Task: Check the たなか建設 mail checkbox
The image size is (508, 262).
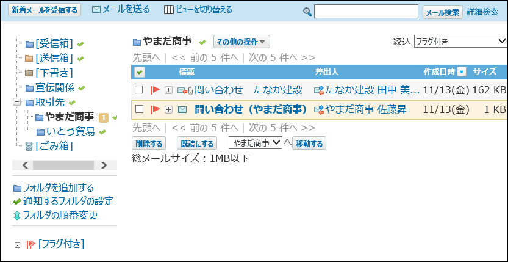Action: (x=138, y=90)
